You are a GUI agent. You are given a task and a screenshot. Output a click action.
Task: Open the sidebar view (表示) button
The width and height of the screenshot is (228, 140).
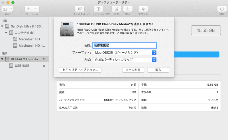point(5,9)
